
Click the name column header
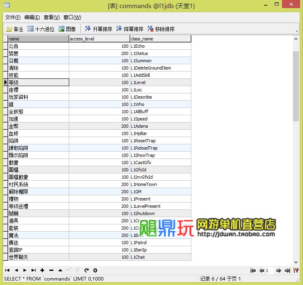coord(38,39)
